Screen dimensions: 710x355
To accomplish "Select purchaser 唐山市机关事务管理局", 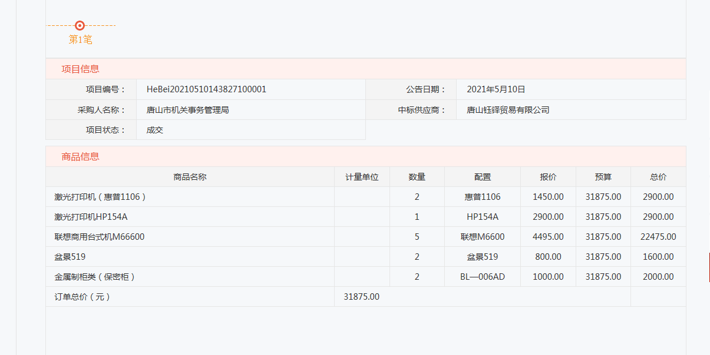I will point(188,110).
